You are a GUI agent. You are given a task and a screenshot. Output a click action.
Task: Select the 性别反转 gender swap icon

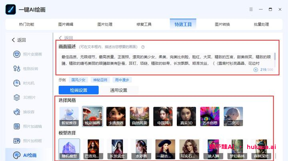point(17,68)
